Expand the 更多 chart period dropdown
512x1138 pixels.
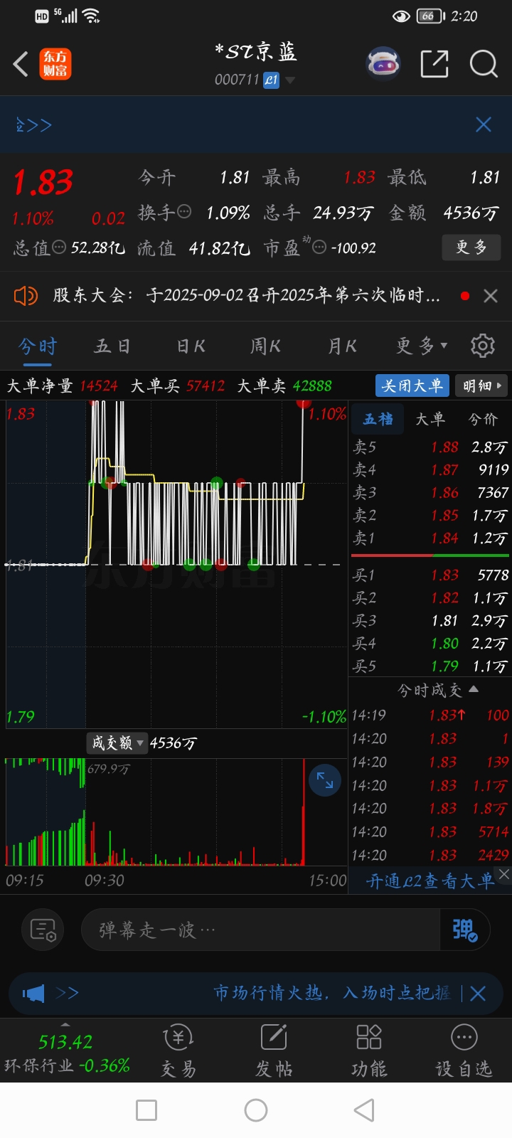[422, 346]
